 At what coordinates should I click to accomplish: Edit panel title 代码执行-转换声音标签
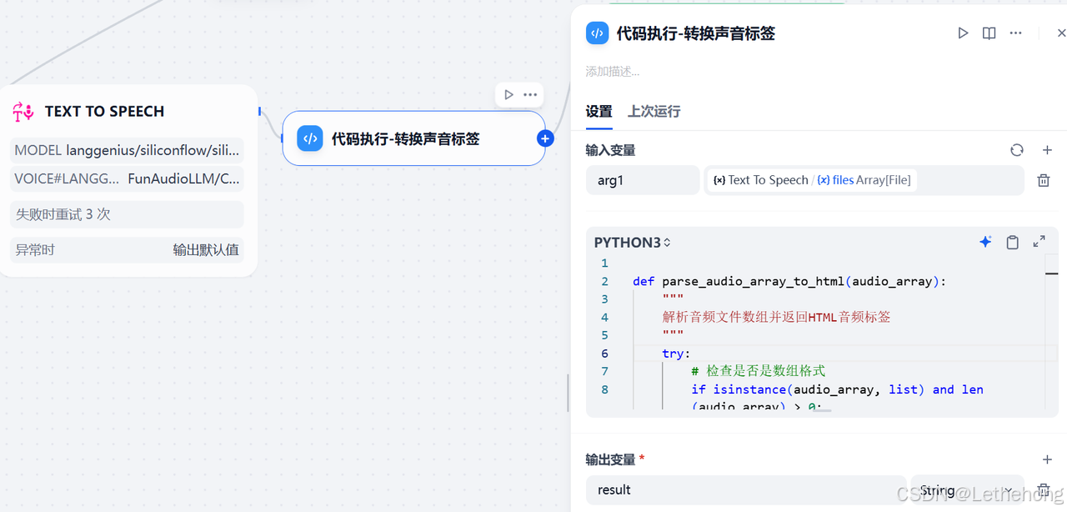695,33
